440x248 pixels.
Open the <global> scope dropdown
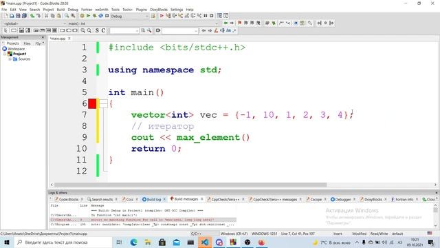34,23
